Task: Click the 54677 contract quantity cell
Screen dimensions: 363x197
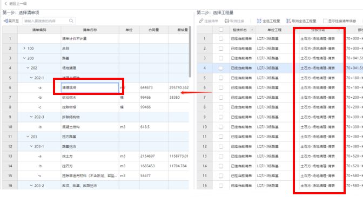Action: click(154, 176)
